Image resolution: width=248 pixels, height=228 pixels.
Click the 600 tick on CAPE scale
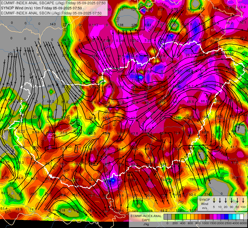(x=190, y=223)
